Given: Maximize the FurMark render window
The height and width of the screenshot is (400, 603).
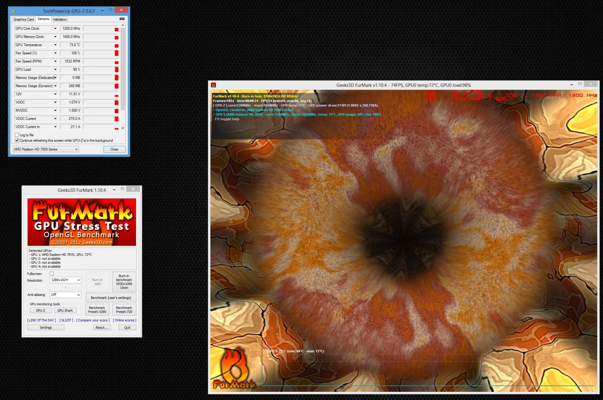Looking at the screenshot, I should coord(580,84).
